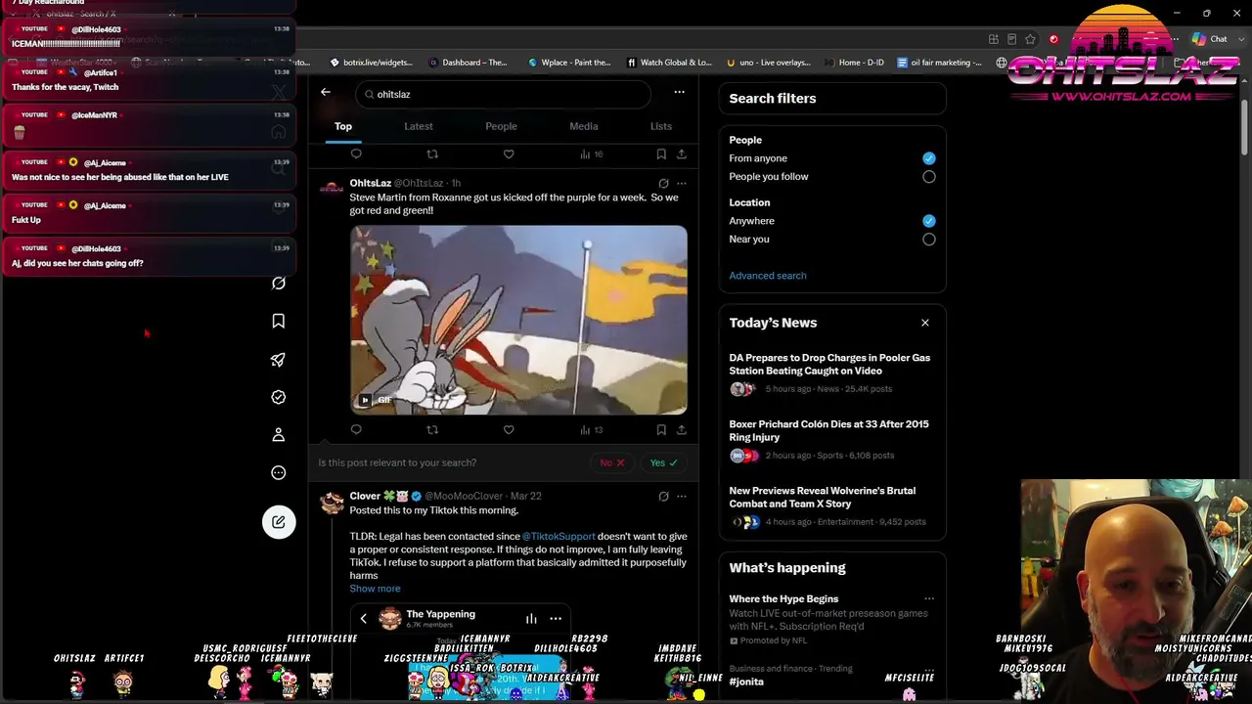Open the Advanced search link
The height and width of the screenshot is (704, 1252).
(x=768, y=276)
